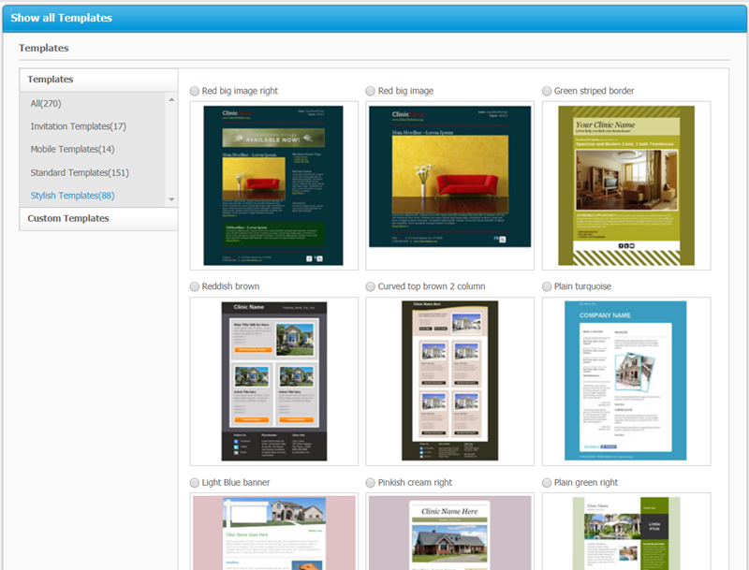Click the Pinkish cream right template thumbnail
The height and width of the screenshot is (570, 749).
pyautogui.click(x=450, y=532)
